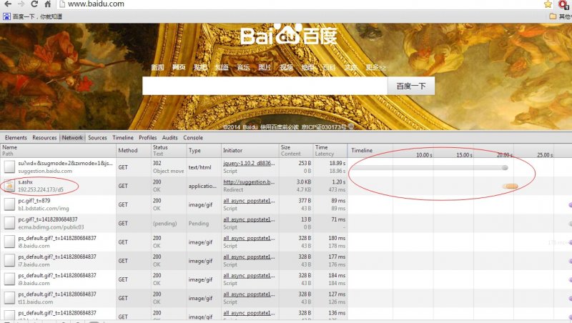This screenshot has height=323, width=572.
Task: Click the Baidu logo on the page
Action: (288, 35)
